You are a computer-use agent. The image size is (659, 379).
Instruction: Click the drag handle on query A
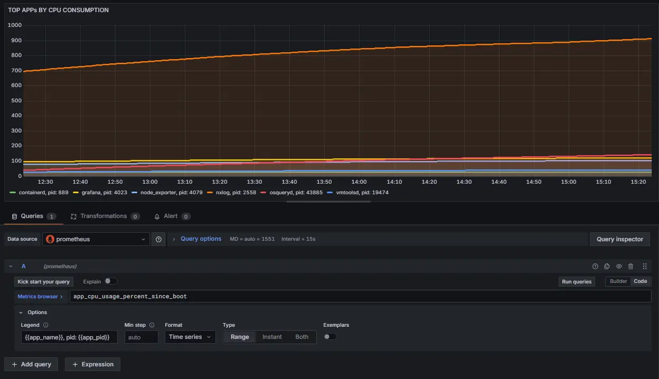point(644,267)
